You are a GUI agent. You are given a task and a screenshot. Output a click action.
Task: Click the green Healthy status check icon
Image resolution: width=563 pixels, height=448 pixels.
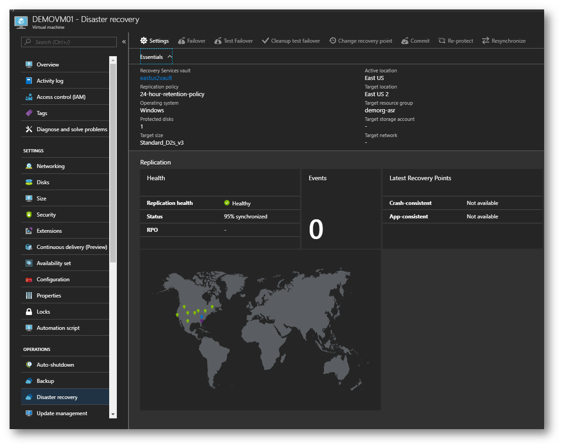(227, 203)
